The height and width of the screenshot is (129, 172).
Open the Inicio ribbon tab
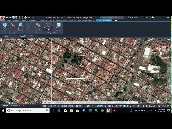pyautogui.click(x=9, y=20)
